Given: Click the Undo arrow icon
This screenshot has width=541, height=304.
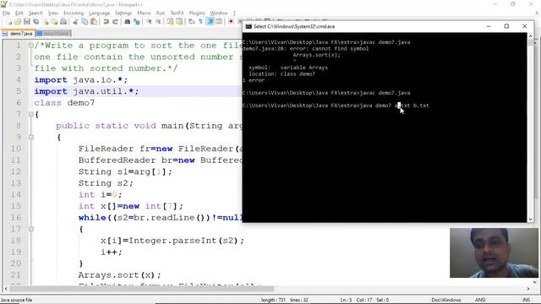Looking at the screenshot, I should [106, 22].
